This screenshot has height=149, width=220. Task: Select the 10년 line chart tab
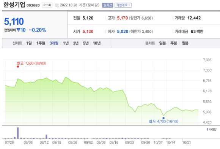[x=97, y=43]
